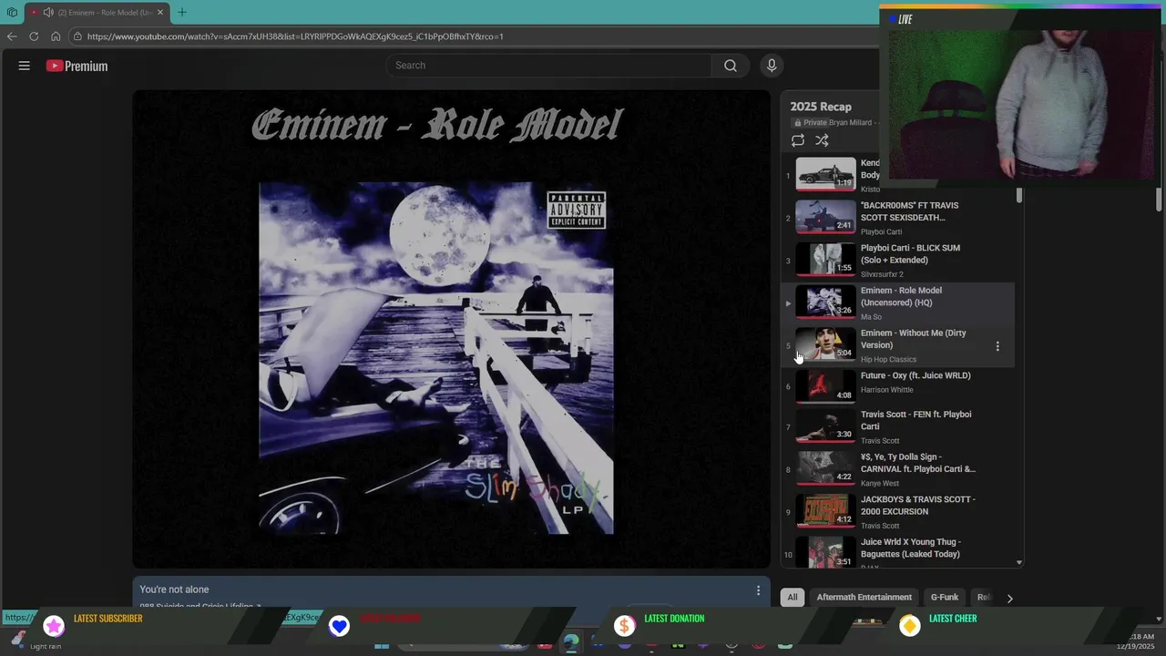
Task: Mute the tab using the tab speaker icon
Action: (x=48, y=13)
